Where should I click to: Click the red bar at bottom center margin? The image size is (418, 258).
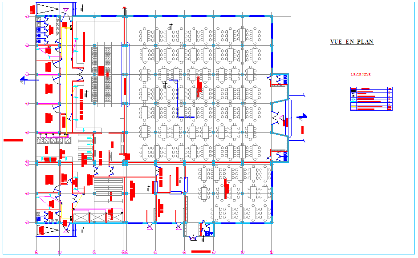(200, 252)
